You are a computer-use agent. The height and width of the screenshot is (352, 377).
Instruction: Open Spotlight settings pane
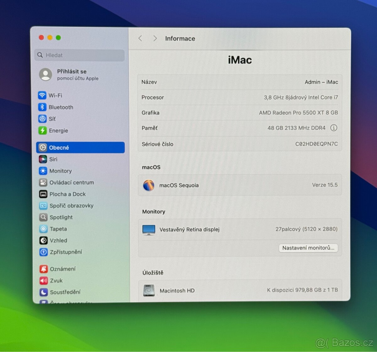coord(61,217)
